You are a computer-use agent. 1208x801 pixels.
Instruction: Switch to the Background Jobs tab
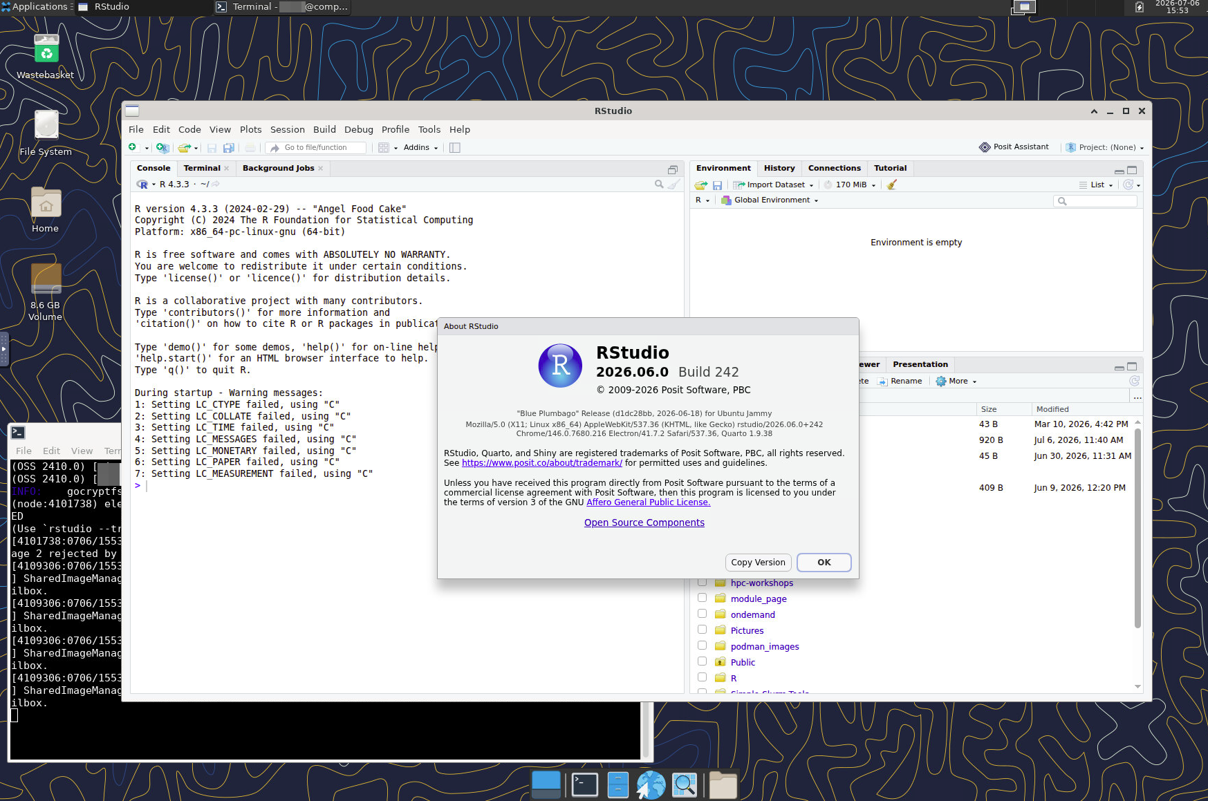point(279,168)
